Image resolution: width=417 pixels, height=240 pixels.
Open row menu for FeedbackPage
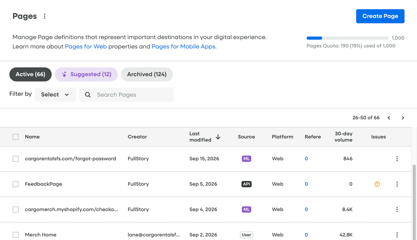coord(397,184)
